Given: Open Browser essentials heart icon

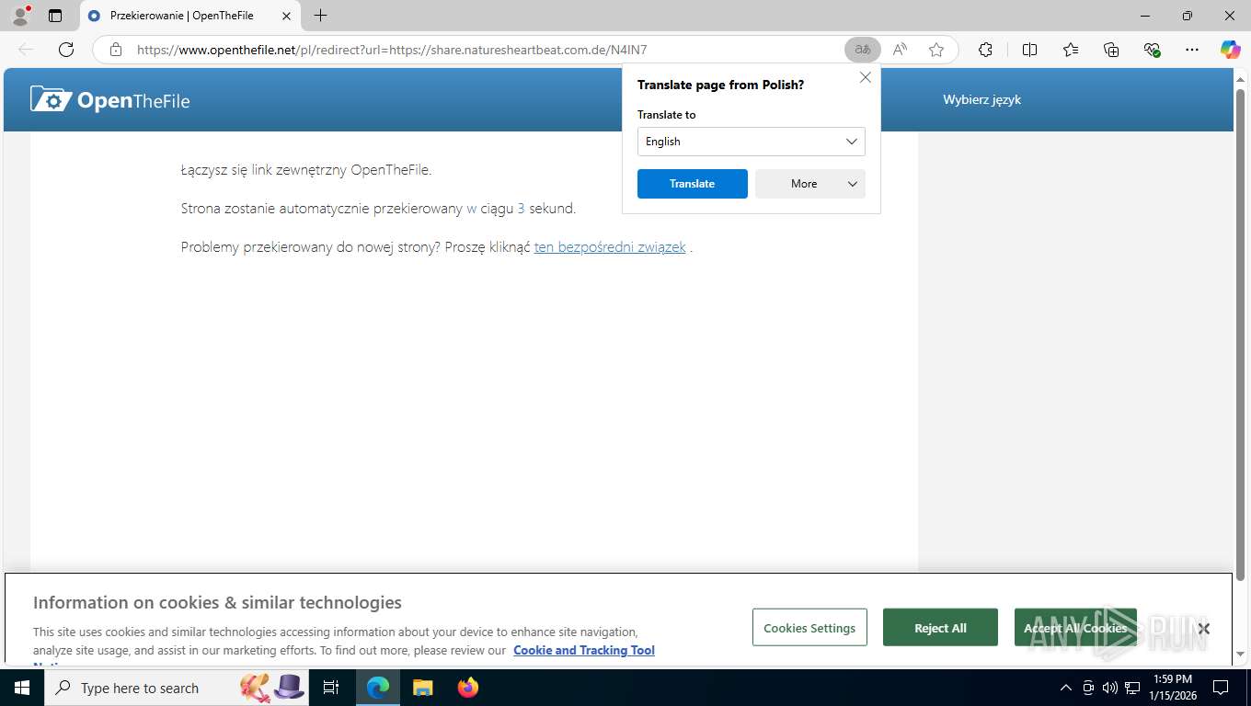Looking at the screenshot, I should point(1152,50).
